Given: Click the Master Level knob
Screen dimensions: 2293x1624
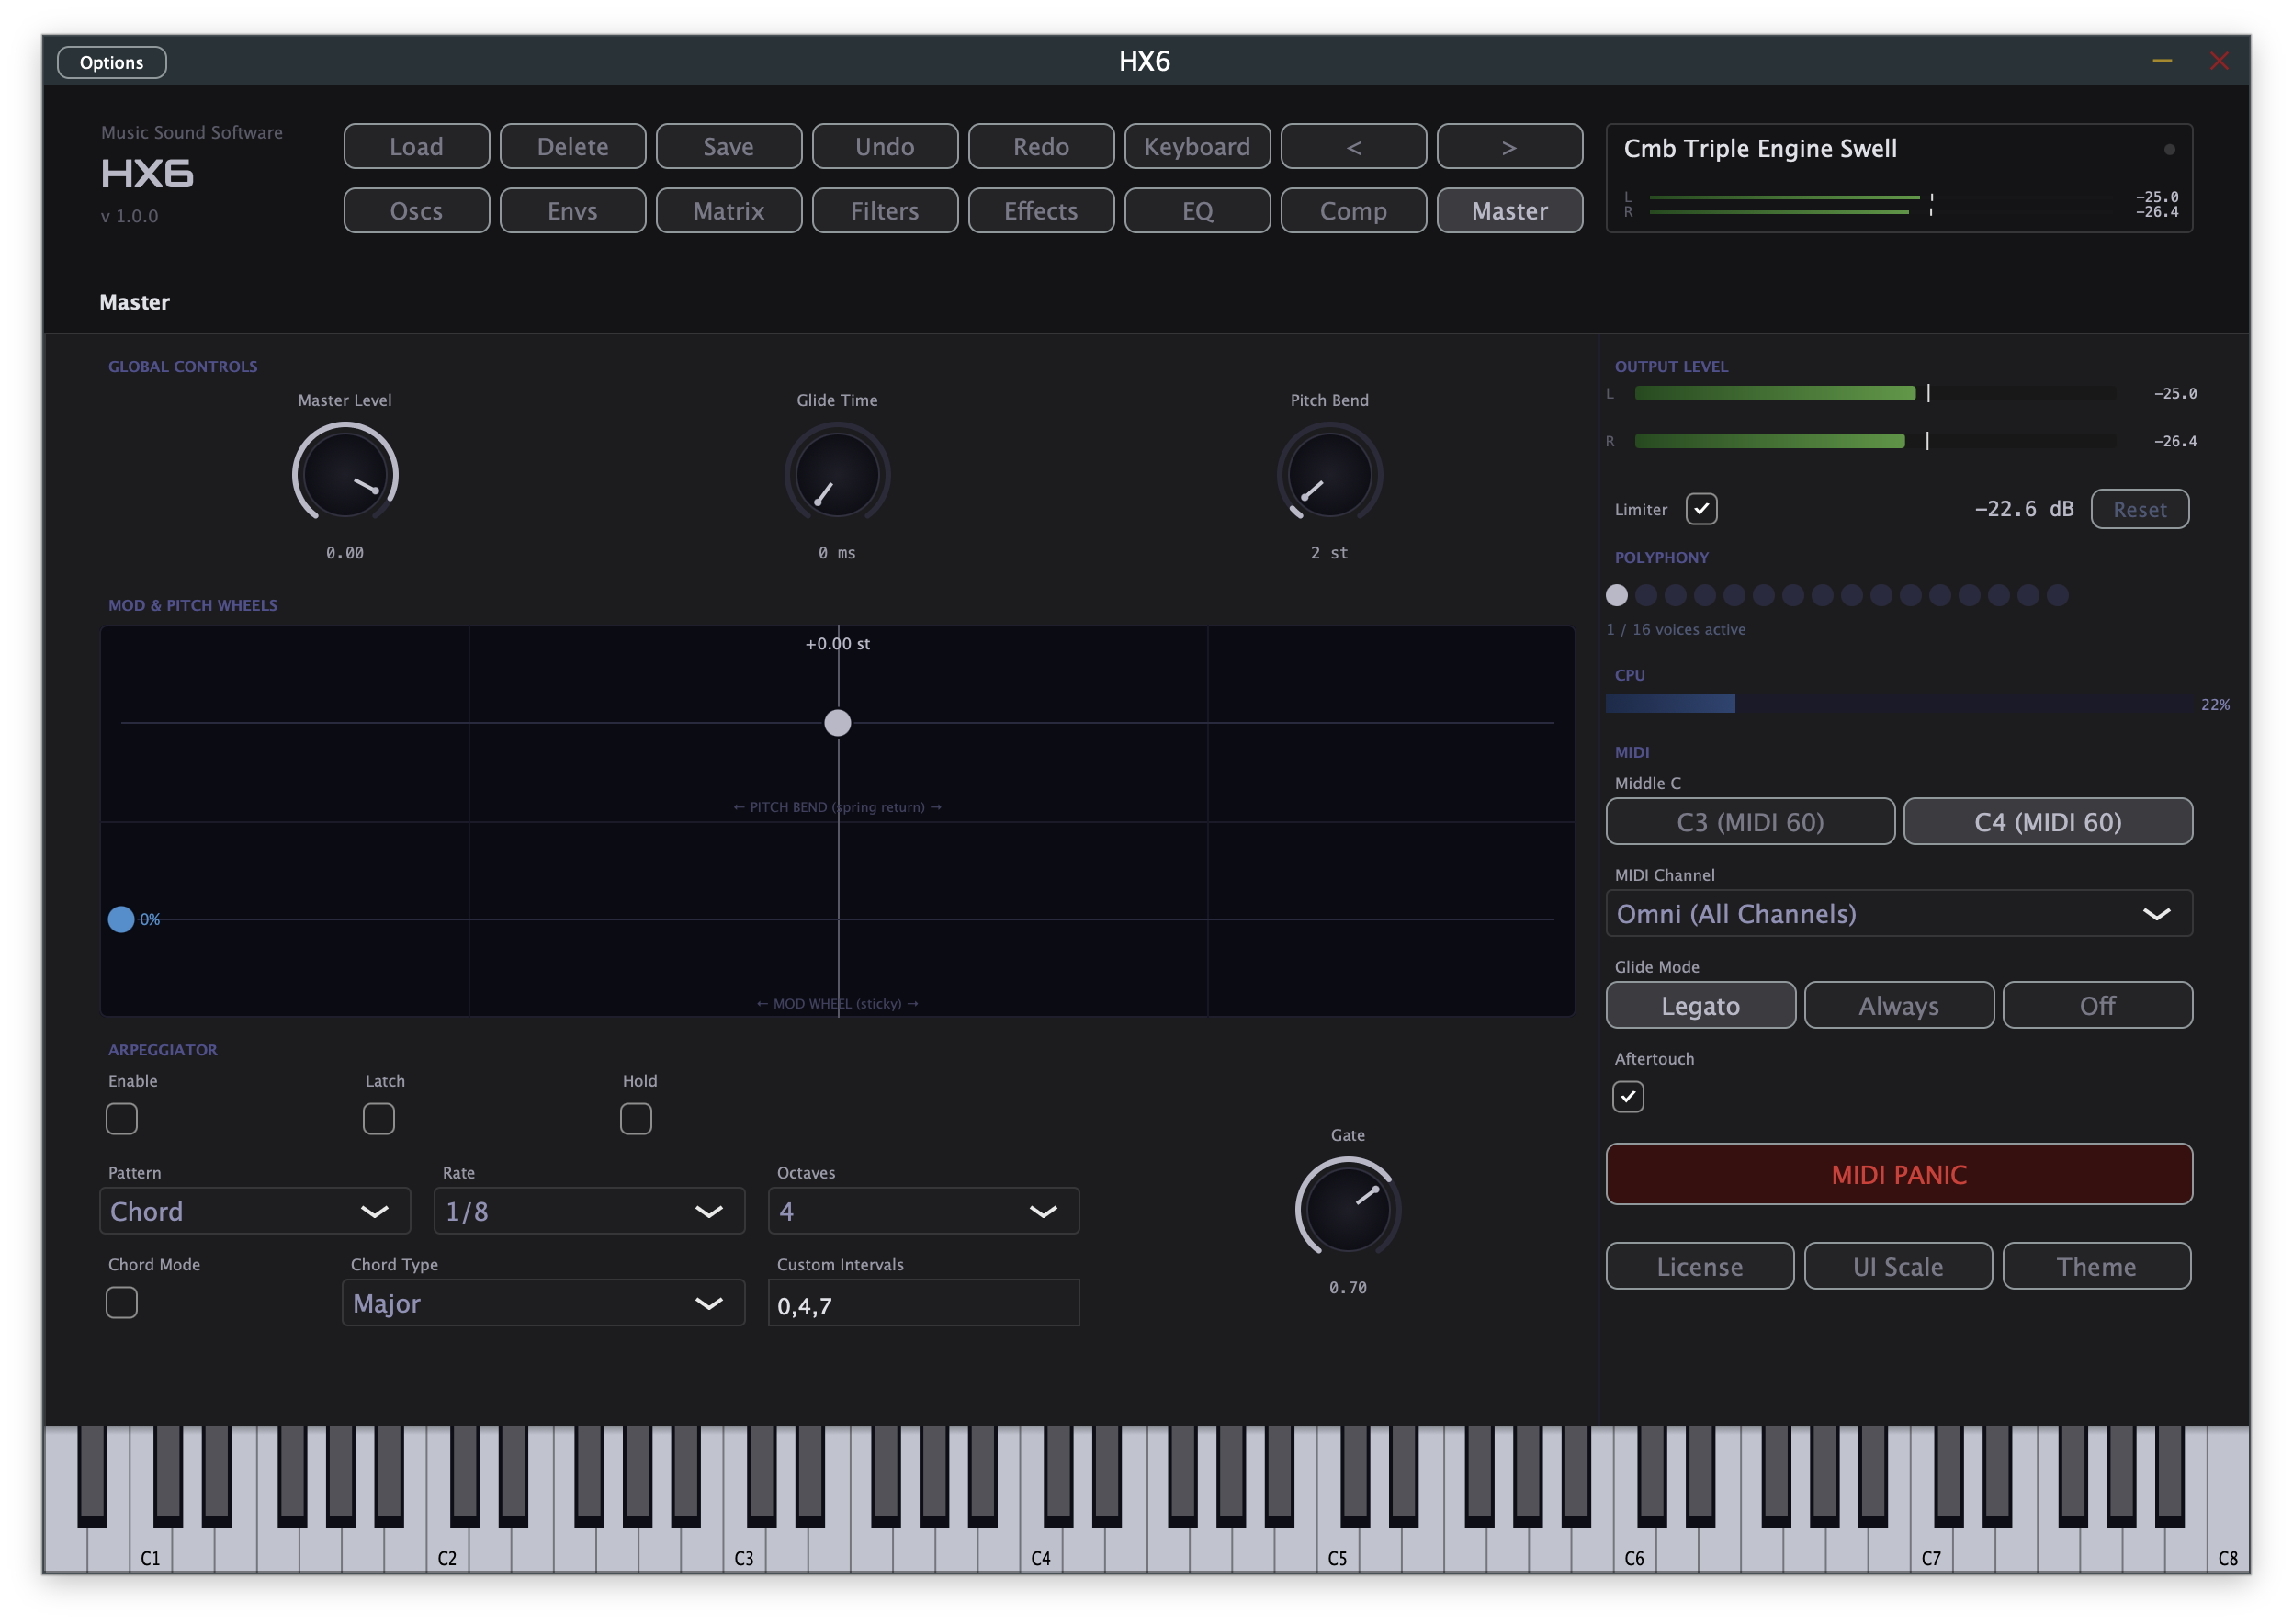Looking at the screenshot, I should tap(345, 474).
